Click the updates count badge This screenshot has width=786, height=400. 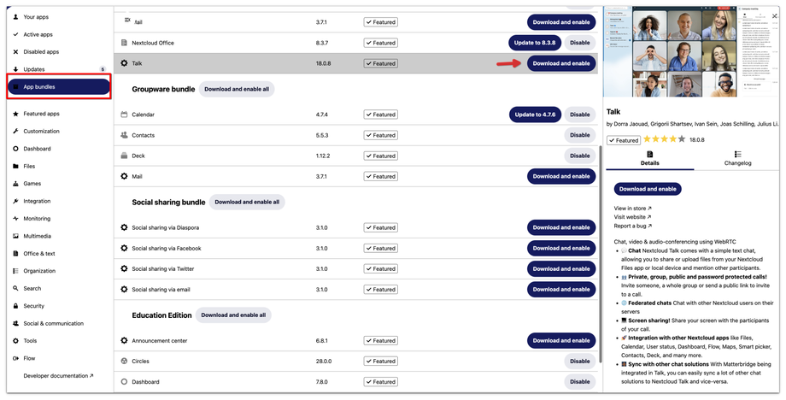click(x=103, y=69)
